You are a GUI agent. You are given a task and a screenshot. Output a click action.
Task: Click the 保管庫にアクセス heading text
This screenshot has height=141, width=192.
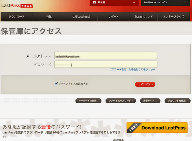[31, 31]
